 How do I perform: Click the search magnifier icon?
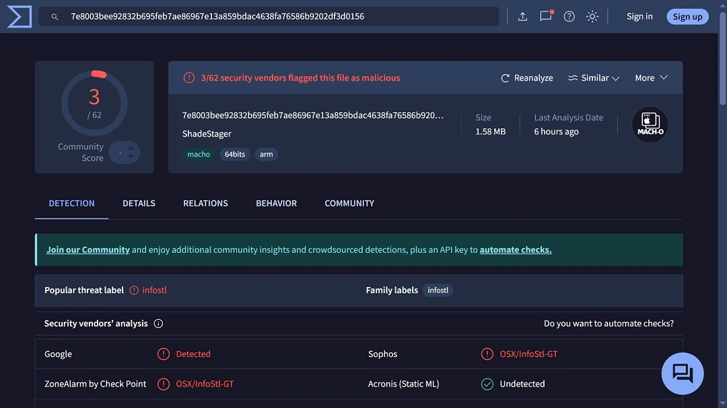[54, 16]
